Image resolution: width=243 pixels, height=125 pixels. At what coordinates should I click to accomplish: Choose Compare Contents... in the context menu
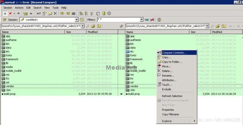point(177,53)
